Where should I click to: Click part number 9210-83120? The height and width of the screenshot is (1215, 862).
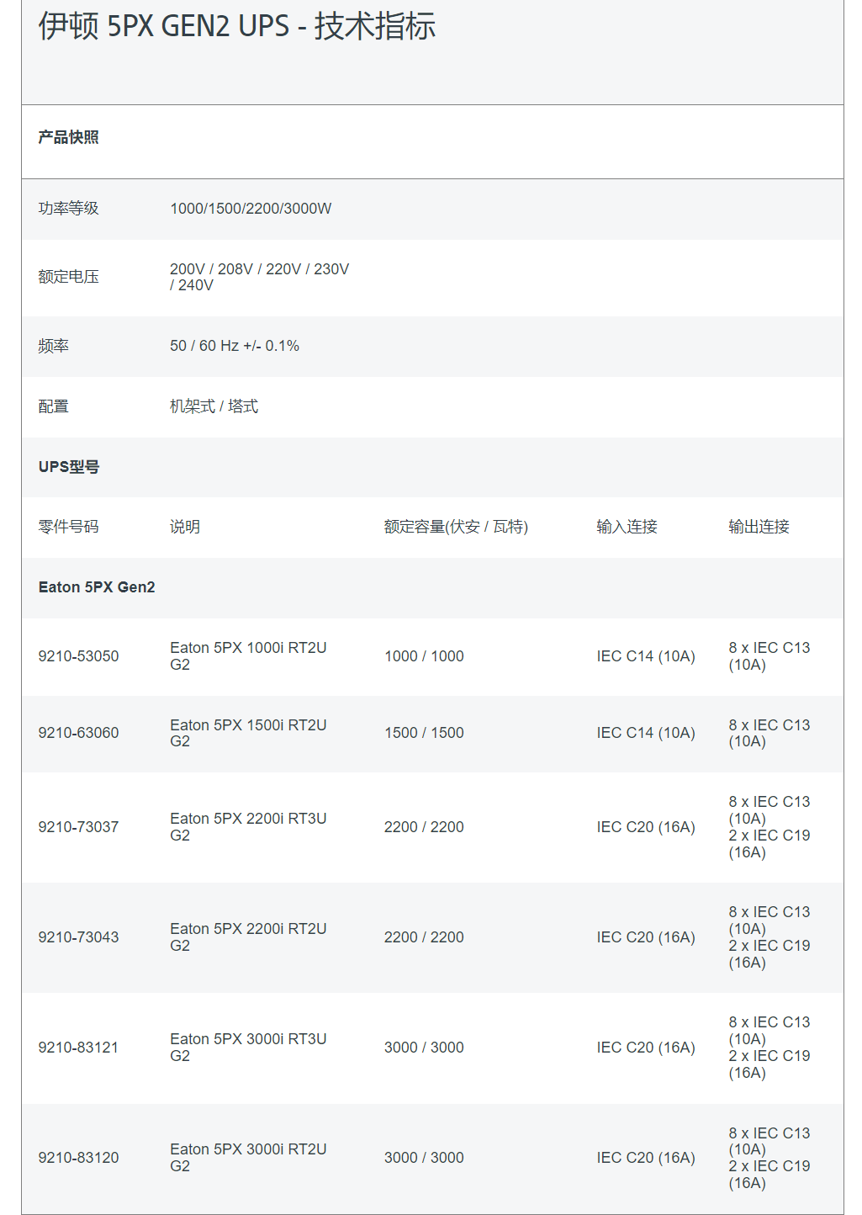coord(78,1158)
